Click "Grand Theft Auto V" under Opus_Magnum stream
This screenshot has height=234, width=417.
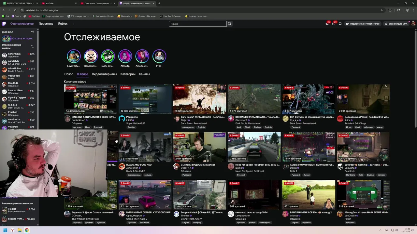(x=137, y=219)
